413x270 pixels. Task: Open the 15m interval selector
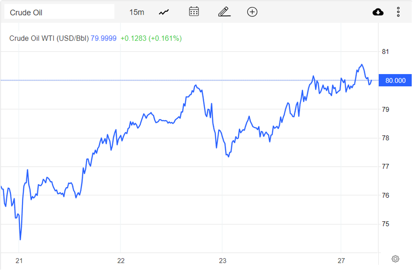pos(137,12)
